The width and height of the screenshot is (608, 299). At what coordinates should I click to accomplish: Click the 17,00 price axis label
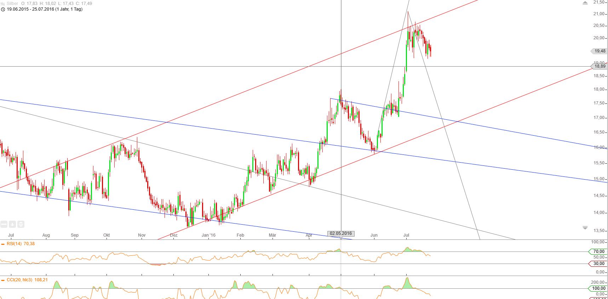coord(599,118)
